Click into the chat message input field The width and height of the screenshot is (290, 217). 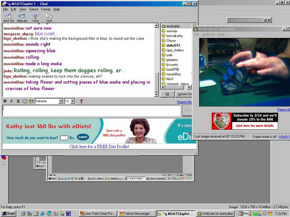click(92, 110)
